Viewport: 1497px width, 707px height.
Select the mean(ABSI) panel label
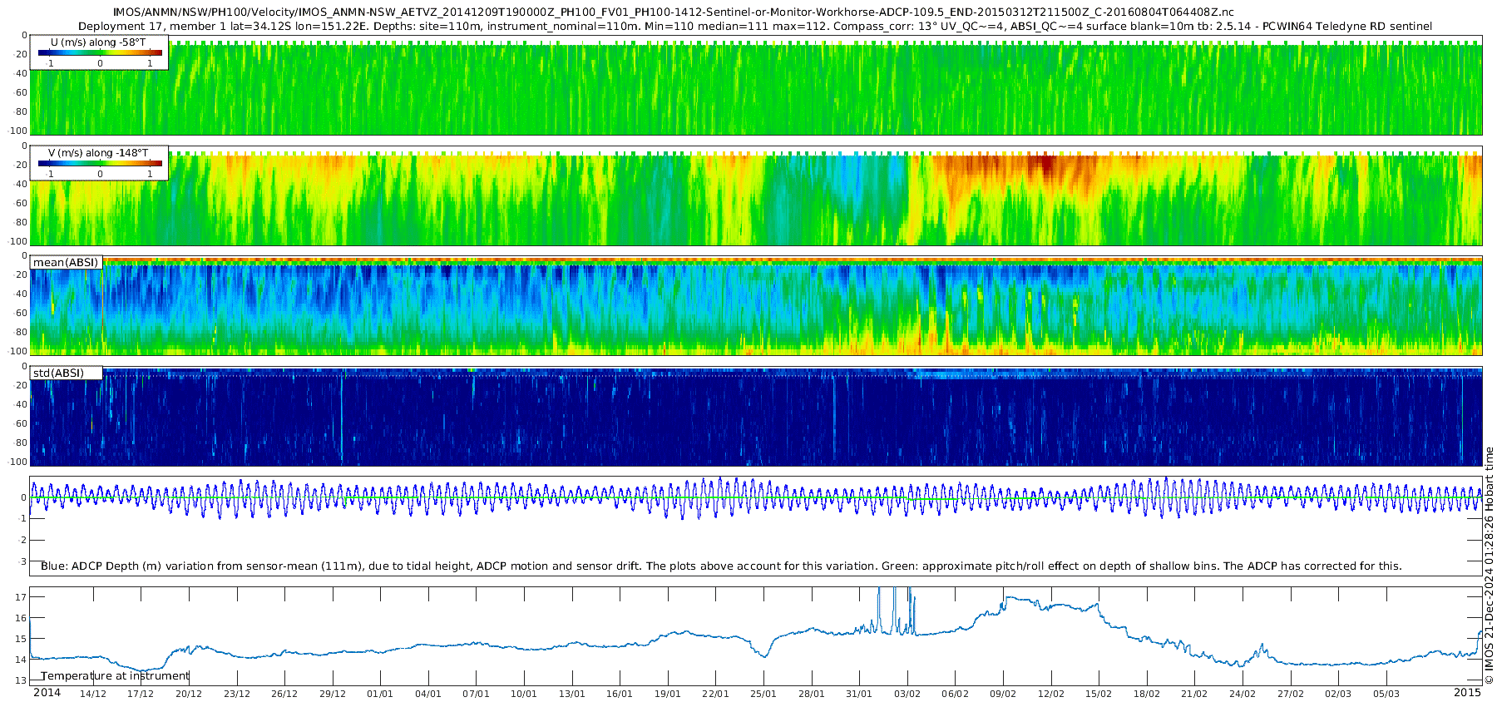(66, 263)
